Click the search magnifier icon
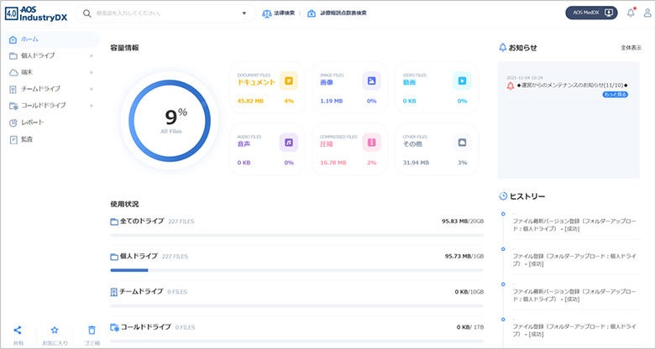The height and width of the screenshot is (349, 655). coord(86,13)
